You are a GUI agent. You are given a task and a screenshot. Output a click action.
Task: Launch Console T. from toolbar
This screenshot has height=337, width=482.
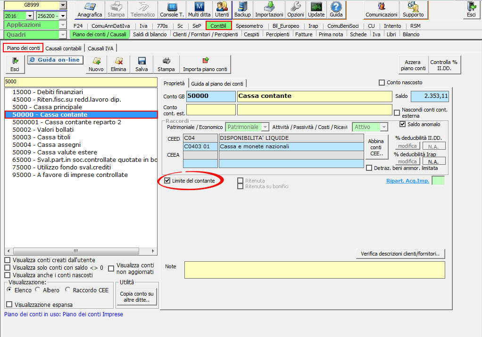click(172, 10)
